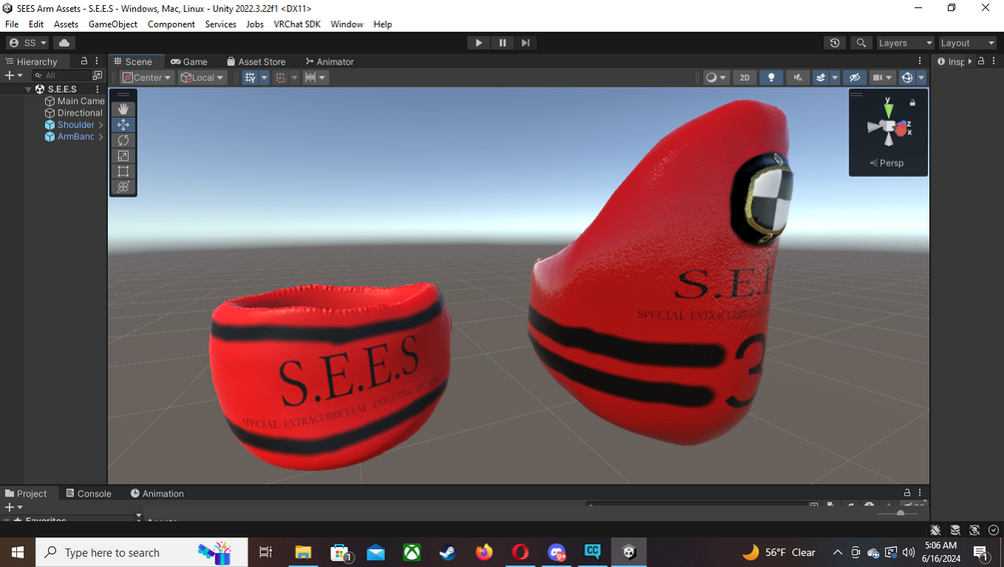Screen dimensions: 1004x567
Task: Open the Layers dropdown
Action: pyautogui.click(x=905, y=43)
